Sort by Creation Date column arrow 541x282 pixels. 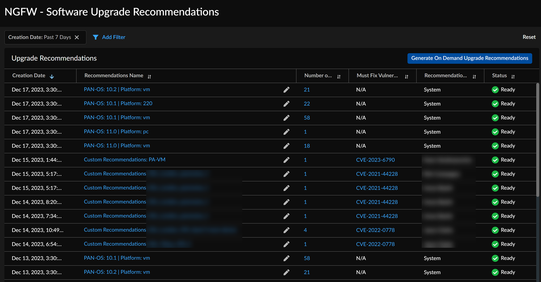click(x=52, y=77)
